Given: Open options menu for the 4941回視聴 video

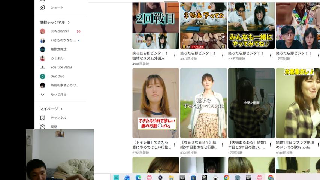Looking at the screenshot, I should [x=175, y=55].
